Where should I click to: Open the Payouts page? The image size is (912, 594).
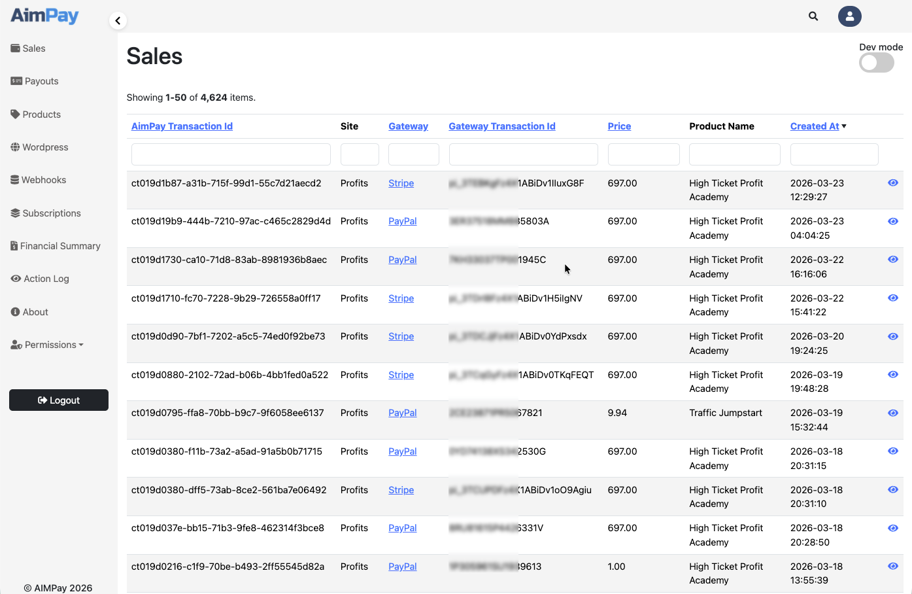pyautogui.click(x=35, y=81)
